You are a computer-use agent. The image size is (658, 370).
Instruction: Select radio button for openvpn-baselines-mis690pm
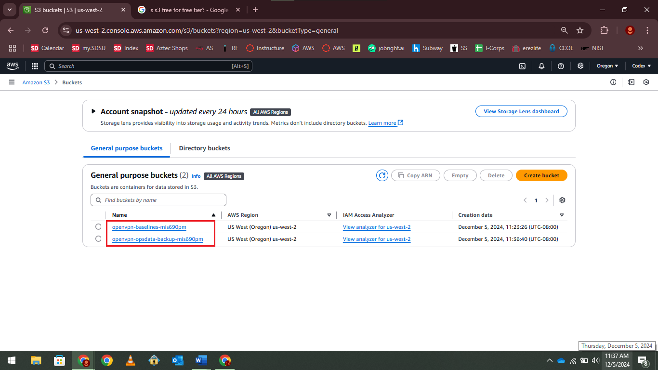(98, 227)
